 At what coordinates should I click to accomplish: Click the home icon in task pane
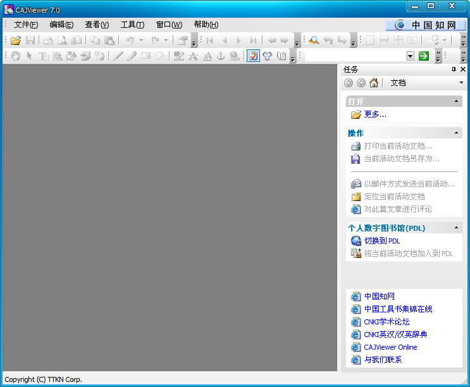coord(374,83)
